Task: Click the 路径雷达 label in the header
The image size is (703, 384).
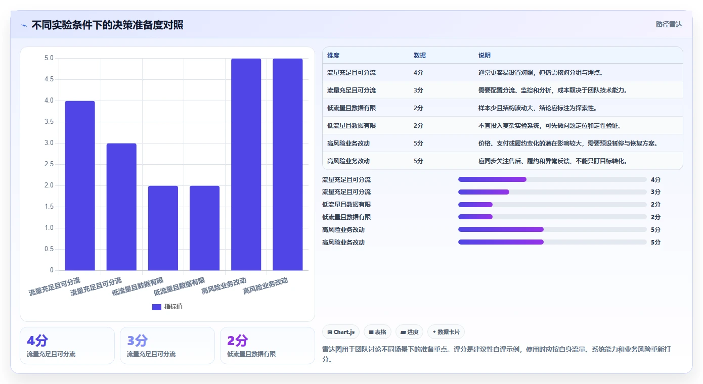Action: (669, 24)
